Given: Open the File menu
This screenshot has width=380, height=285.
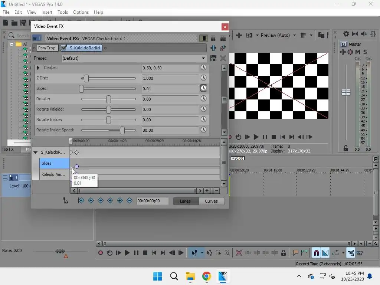Looking at the screenshot, I should [6, 12].
